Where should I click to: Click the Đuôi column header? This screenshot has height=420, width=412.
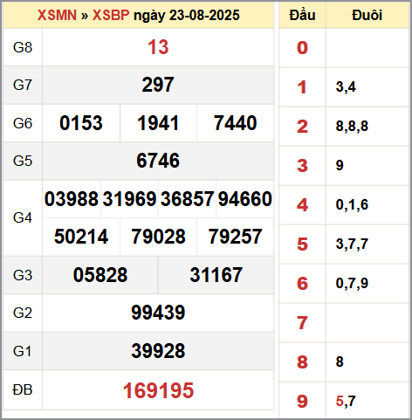click(x=367, y=15)
